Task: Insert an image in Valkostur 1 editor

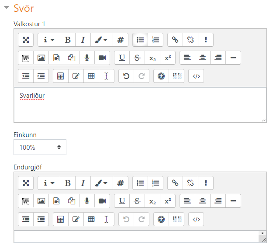Action: pyautogui.click(x=41, y=58)
